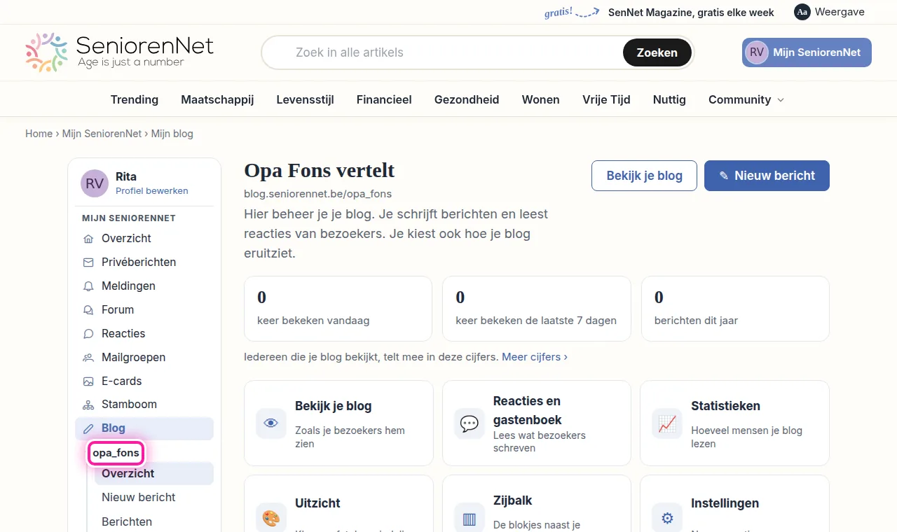Click the gear icon on Instellingen card
Viewport: 897px width, 532px height.
[667, 518]
